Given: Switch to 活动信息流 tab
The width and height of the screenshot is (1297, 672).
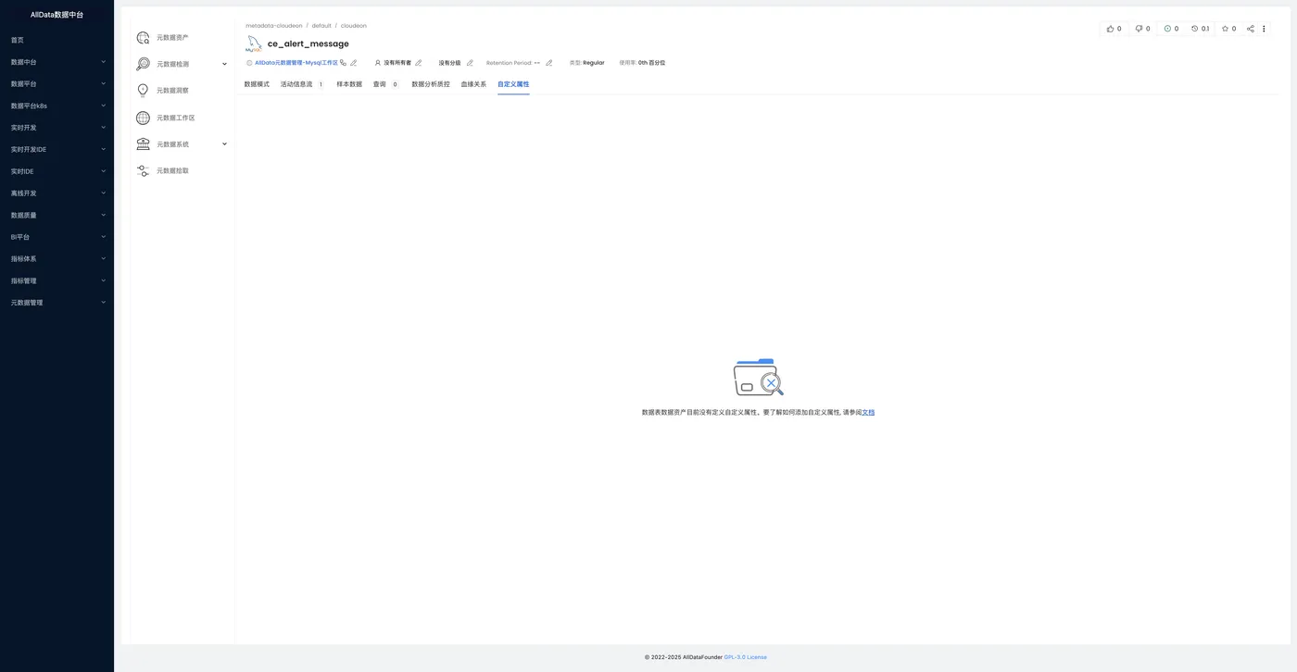Looking at the screenshot, I should 302,84.
